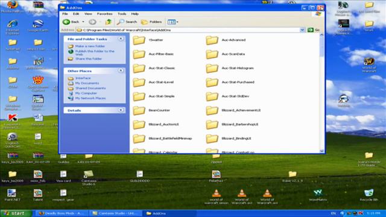This screenshot has height=217, width=386.
Task: Select the BeanCounter folder
Action: [x=151, y=110]
